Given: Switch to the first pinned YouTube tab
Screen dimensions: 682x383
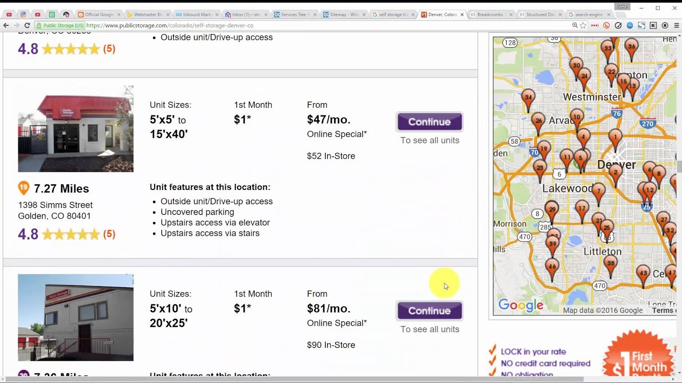Looking at the screenshot, I should point(9,14).
